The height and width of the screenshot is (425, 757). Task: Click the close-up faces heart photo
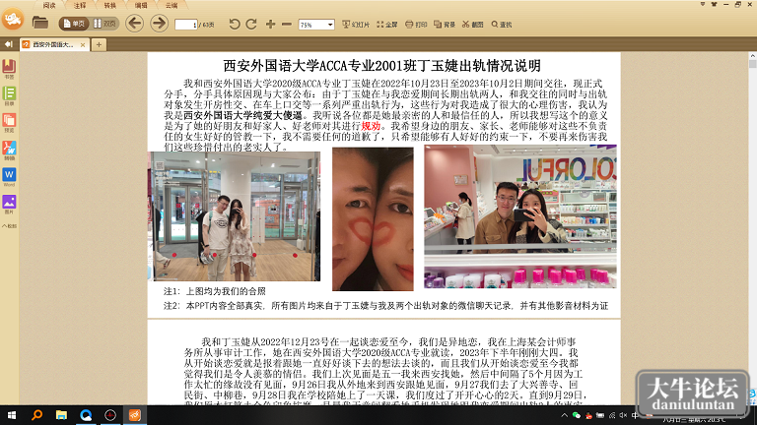click(x=373, y=219)
